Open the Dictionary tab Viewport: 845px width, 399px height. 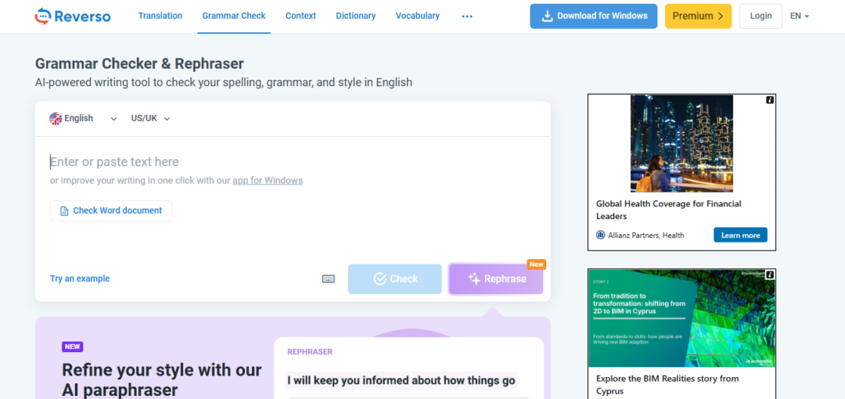pyautogui.click(x=356, y=16)
